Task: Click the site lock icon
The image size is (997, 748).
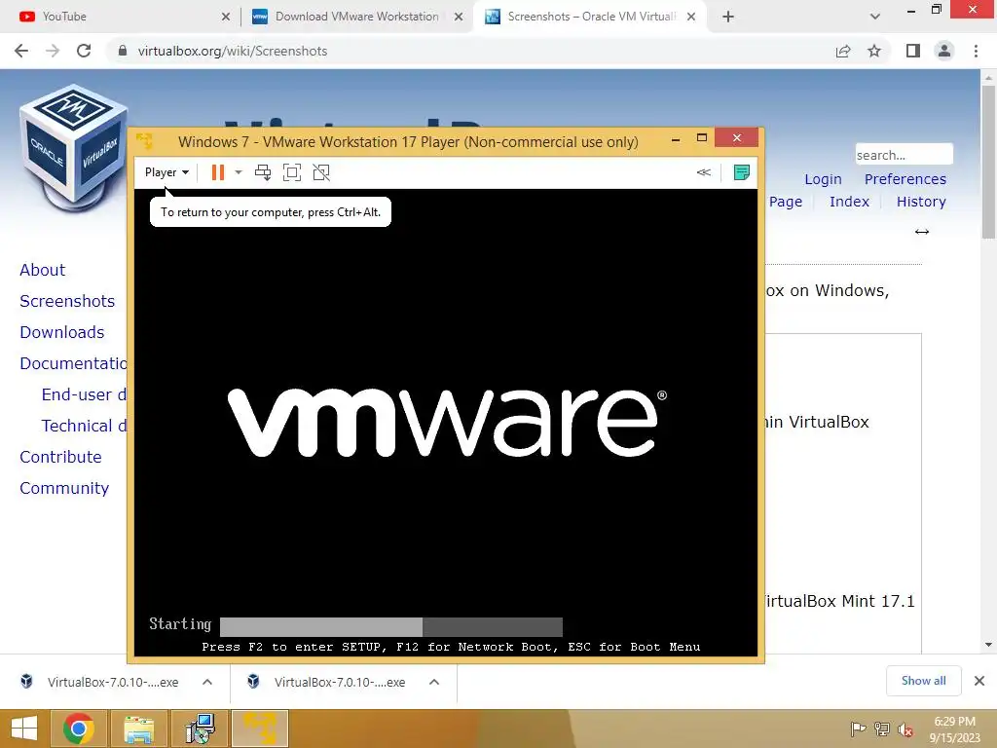Action: point(123,51)
